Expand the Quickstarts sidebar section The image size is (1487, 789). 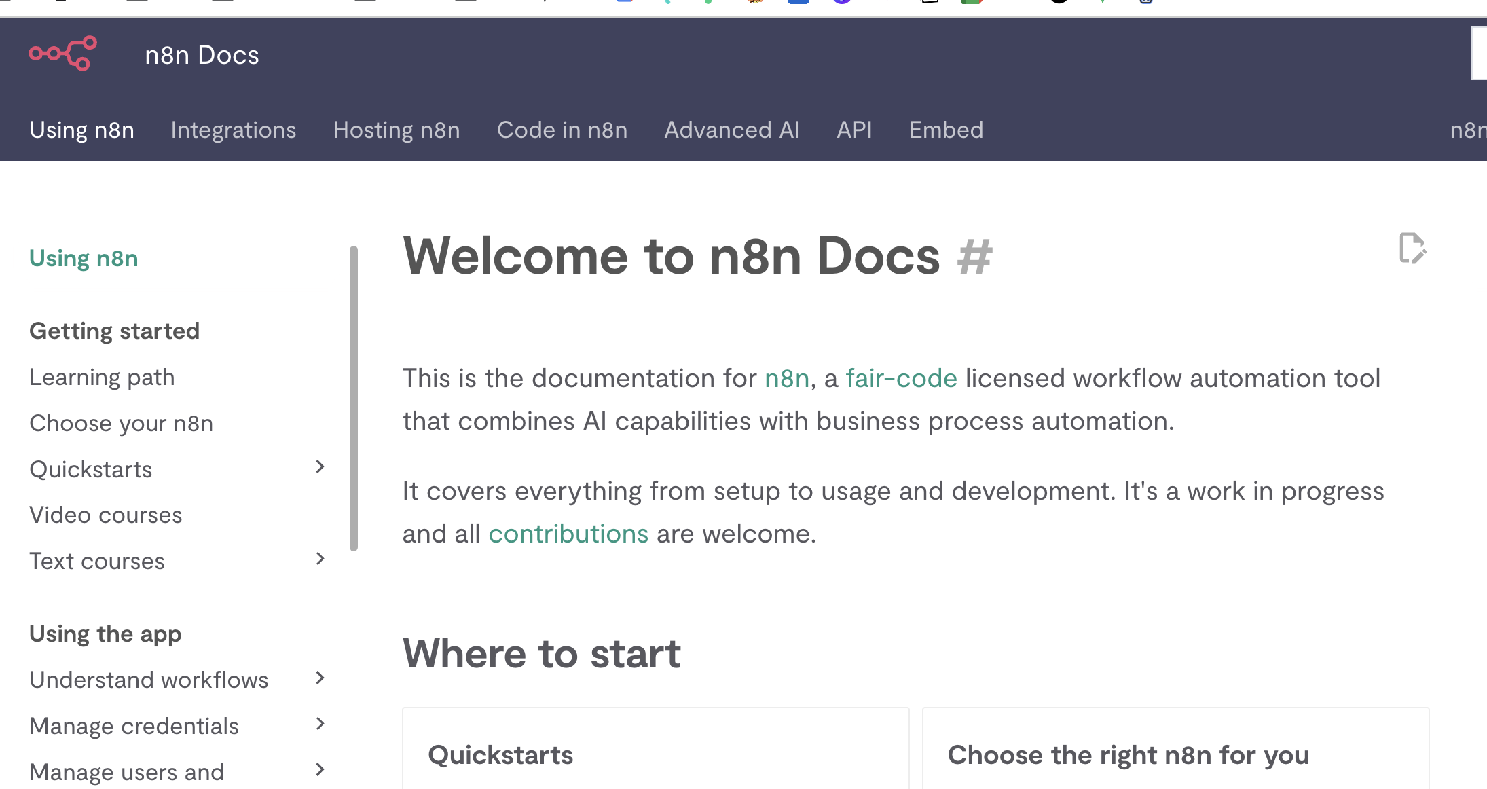point(320,467)
